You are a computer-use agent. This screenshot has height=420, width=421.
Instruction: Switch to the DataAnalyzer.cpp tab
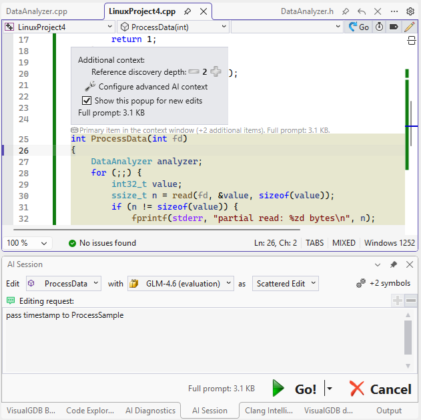click(36, 11)
